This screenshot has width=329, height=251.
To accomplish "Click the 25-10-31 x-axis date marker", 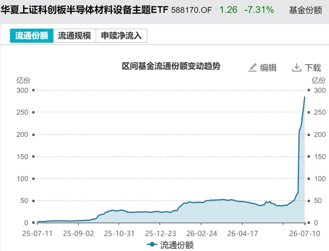I will tap(119, 233).
